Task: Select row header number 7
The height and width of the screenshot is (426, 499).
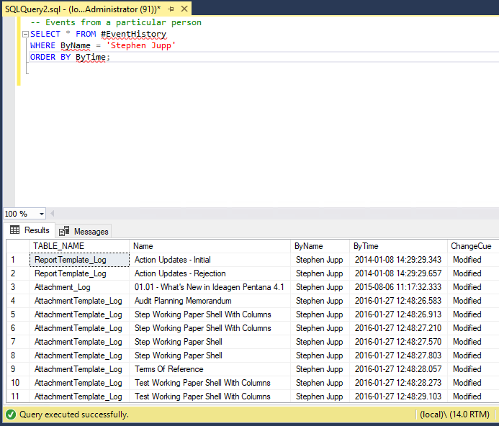Action: coord(18,342)
